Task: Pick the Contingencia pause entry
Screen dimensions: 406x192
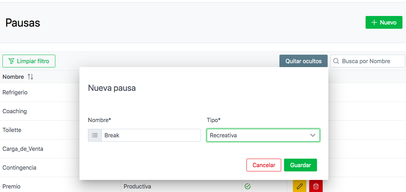Action: [x=20, y=168]
